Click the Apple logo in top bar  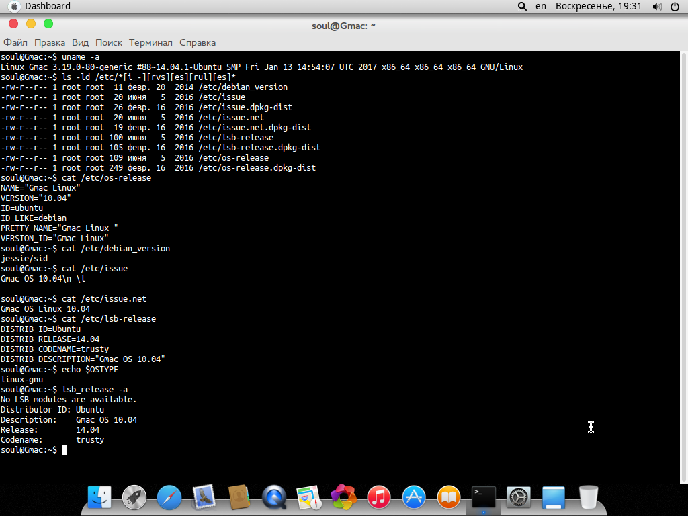[x=13, y=7]
